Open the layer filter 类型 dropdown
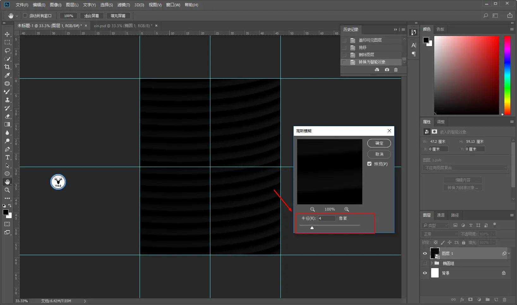This screenshot has height=305, width=517. [x=435, y=225]
